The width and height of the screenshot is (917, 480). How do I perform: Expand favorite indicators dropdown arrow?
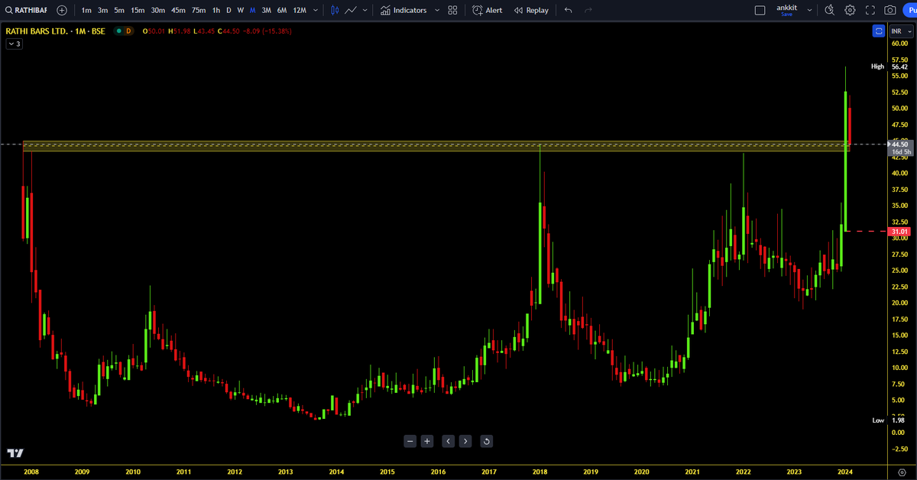[436, 11]
